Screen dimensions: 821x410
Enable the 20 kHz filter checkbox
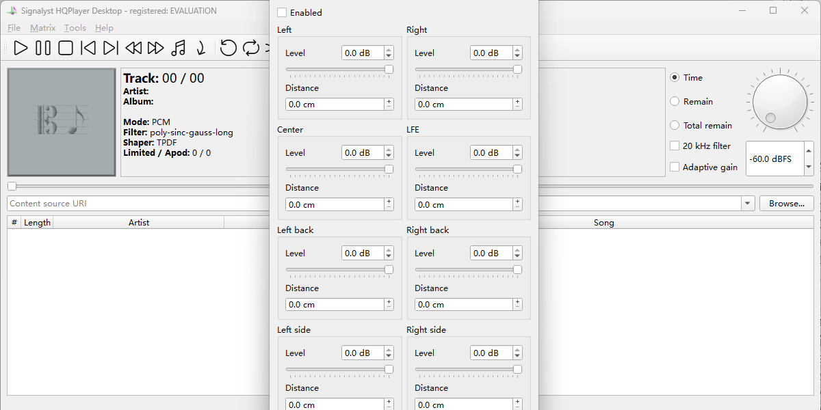pos(675,146)
